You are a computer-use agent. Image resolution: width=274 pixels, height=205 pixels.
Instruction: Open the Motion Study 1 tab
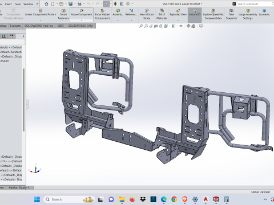pos(19,187)
